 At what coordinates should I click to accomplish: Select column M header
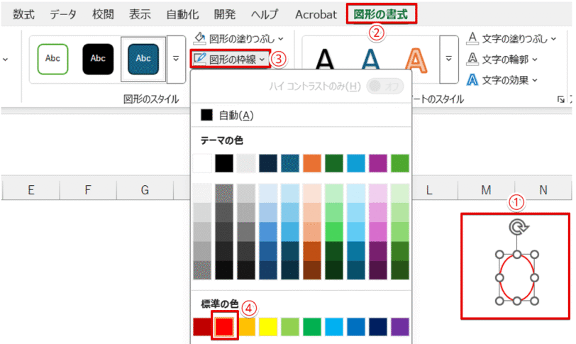pyautogui.click(x=486, y=190)
